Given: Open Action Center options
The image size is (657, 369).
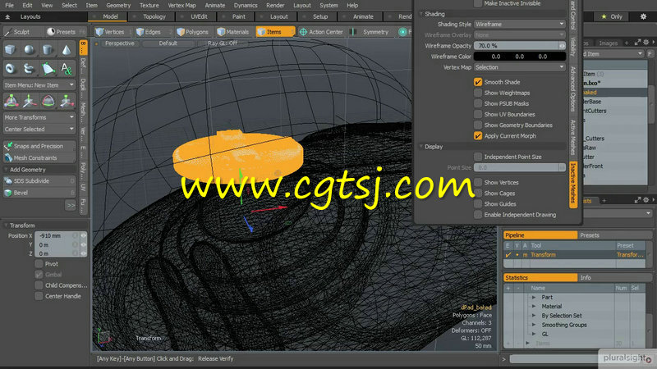Looking at the screenshot, I should click(321, 32).
